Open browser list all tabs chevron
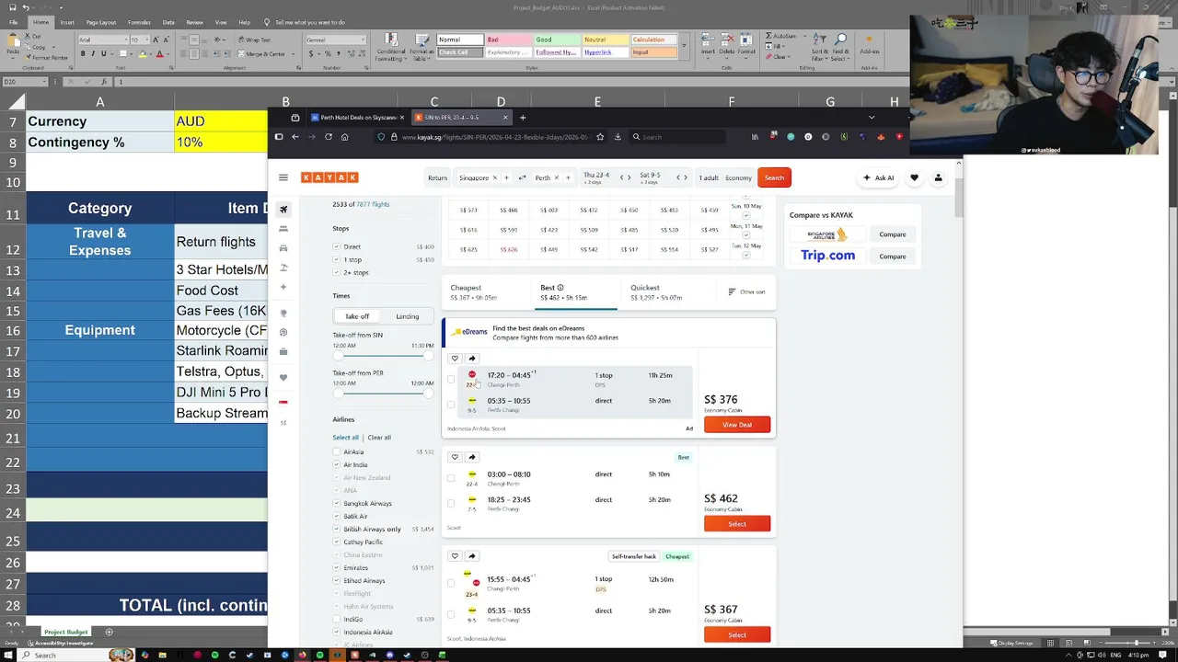 (872, 118)
